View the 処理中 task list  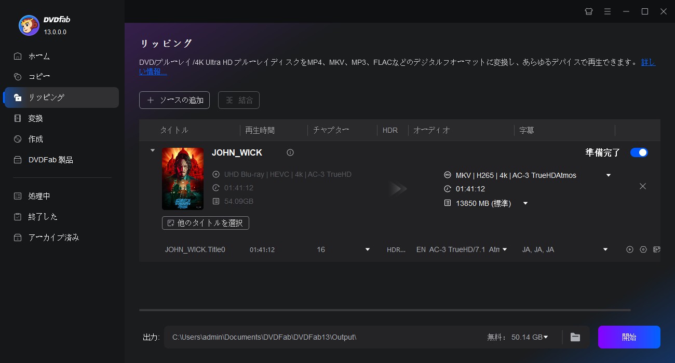click(x=62, y=196)
